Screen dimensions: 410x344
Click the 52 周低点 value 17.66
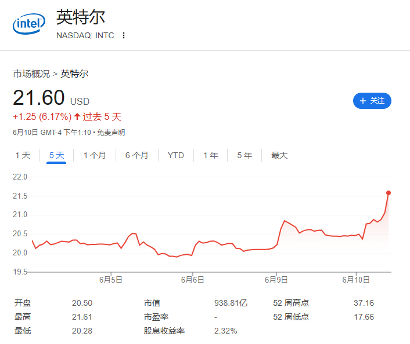point(364,317)
